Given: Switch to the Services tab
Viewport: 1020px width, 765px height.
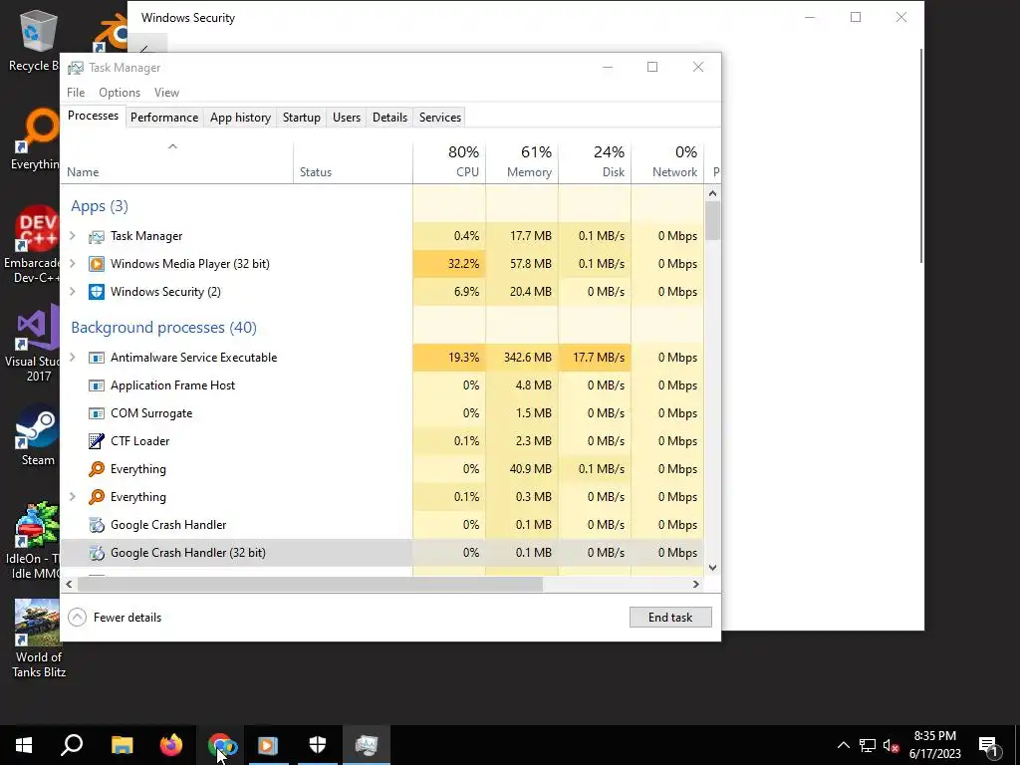Looking at the screenshot, I should pos(439,118).
